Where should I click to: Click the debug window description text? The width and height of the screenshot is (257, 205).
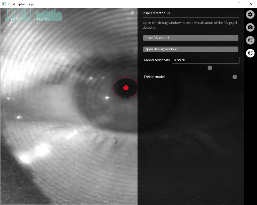[190, 25]
